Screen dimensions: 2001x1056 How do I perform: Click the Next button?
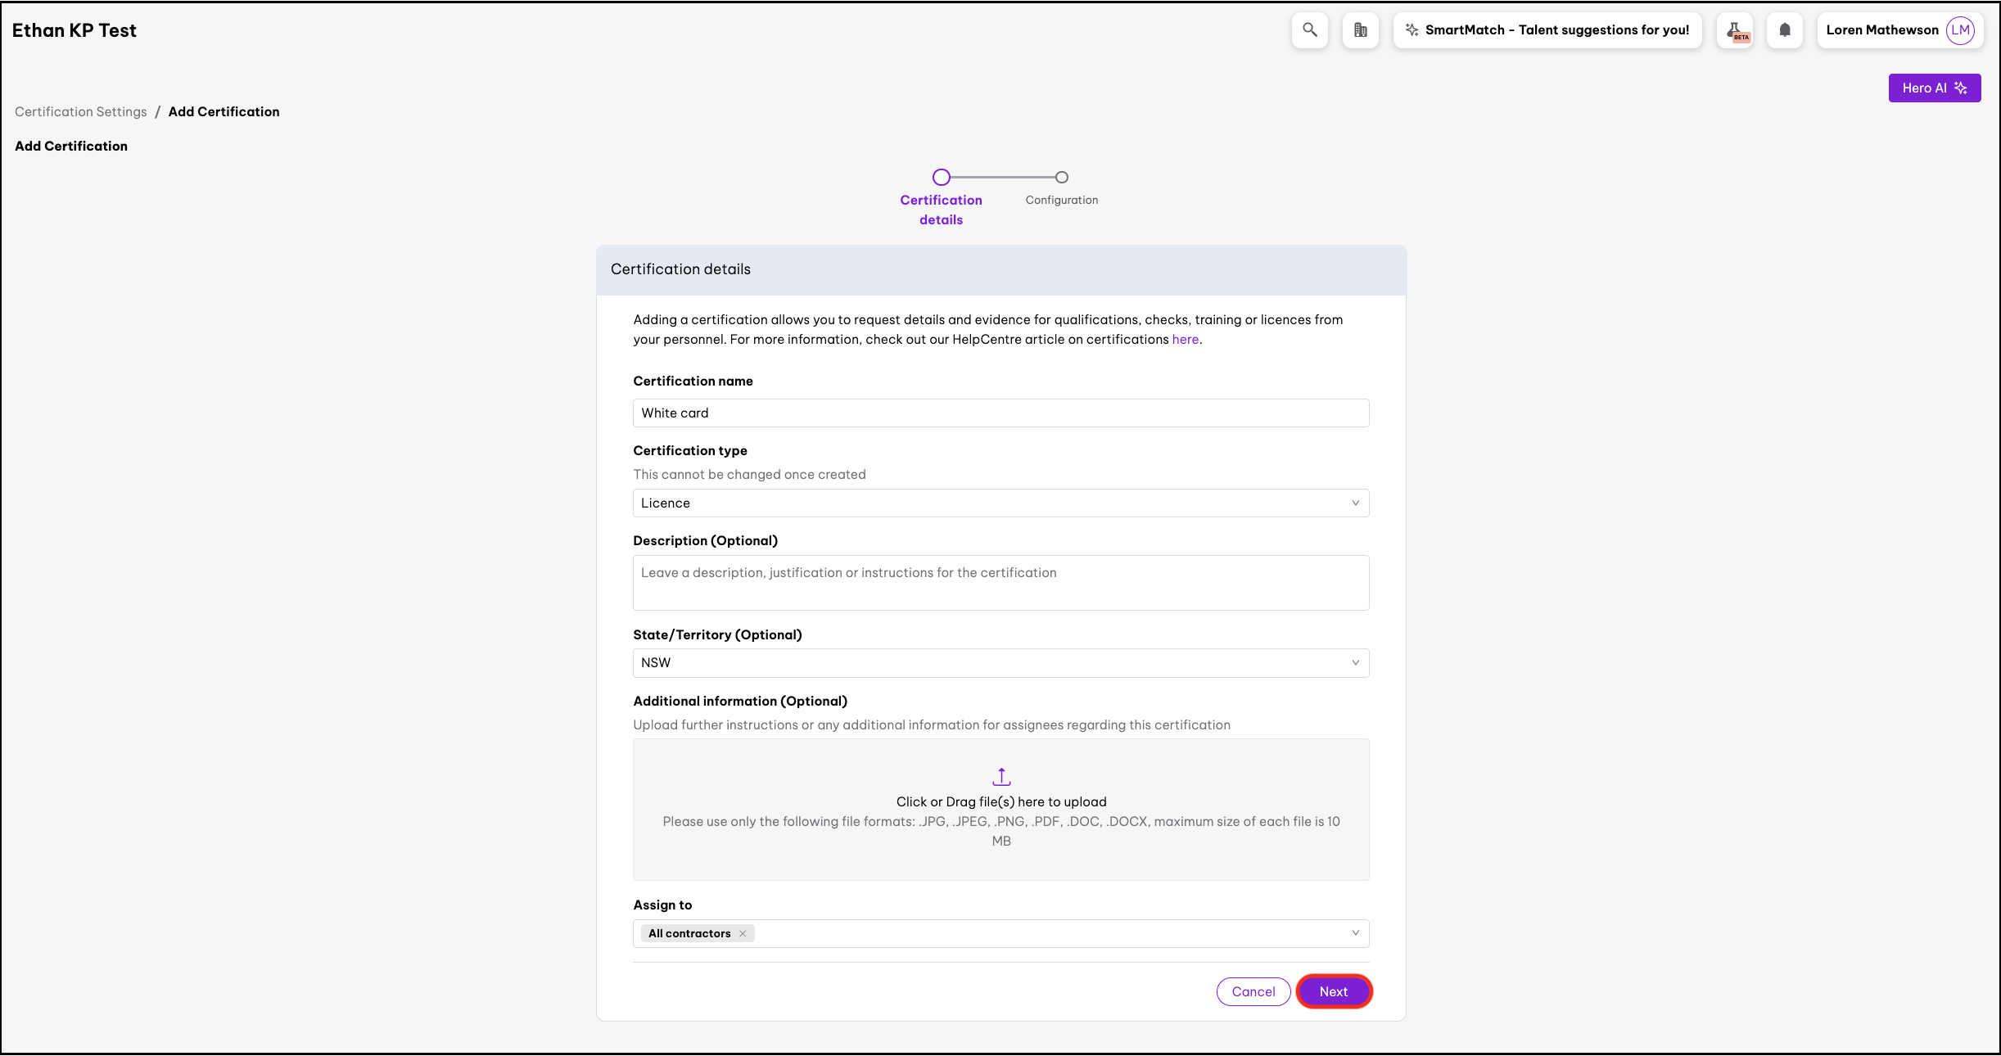[1333, 991]
